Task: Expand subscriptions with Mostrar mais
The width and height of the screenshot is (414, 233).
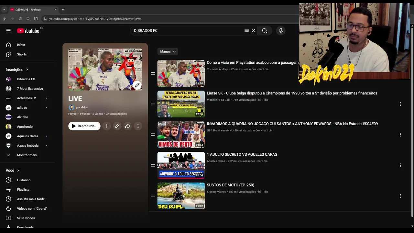Action: click(27, 155)
